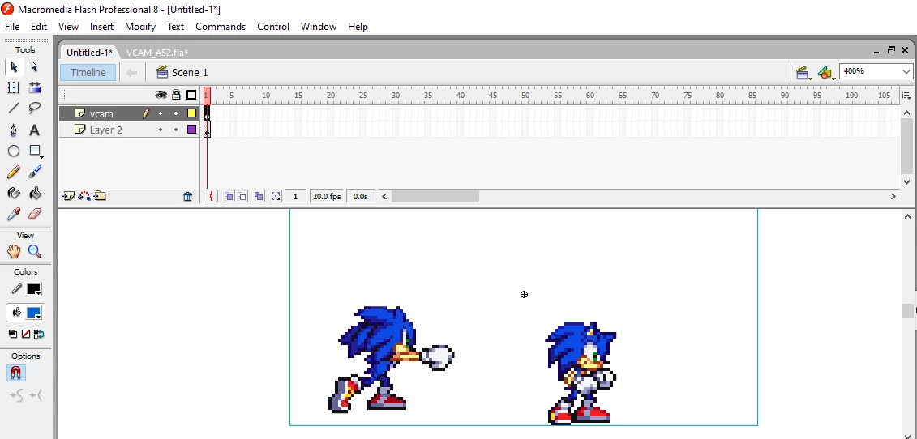Open the Edit Scene dropdown
This screenshot has height=439, width=917.
pos(803,72)
